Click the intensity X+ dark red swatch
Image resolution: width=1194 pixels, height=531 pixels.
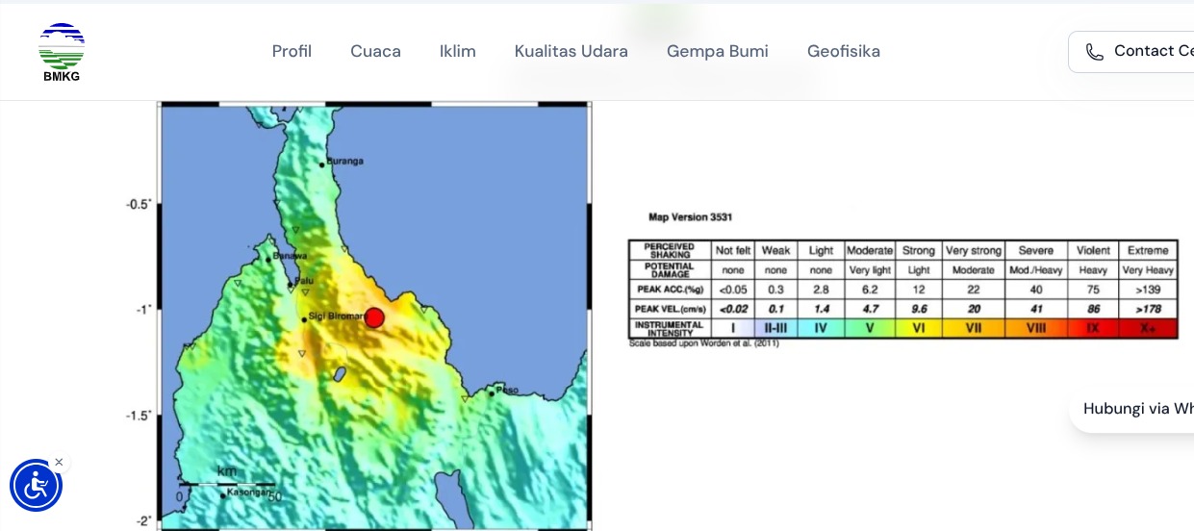click(1148, 328)
